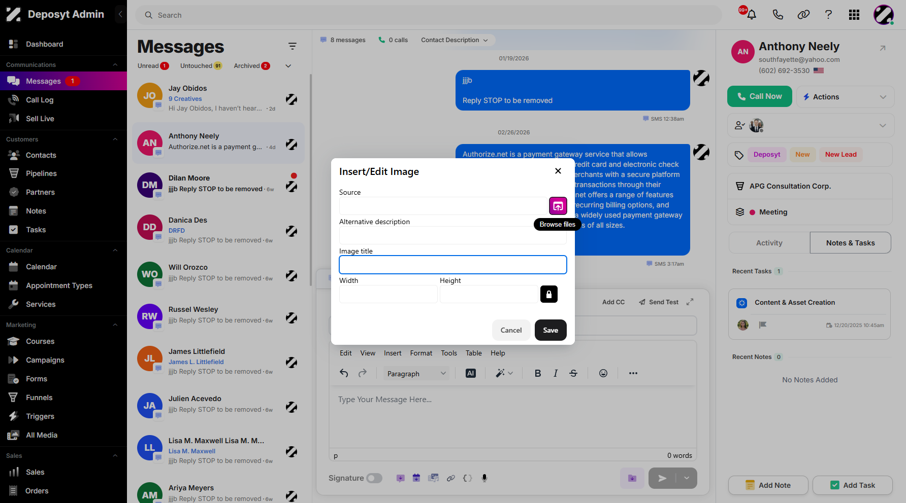The height and width of the screenshot is (503, 906).
Task: Click the Browse files upload icon
Action: (558, 206)
